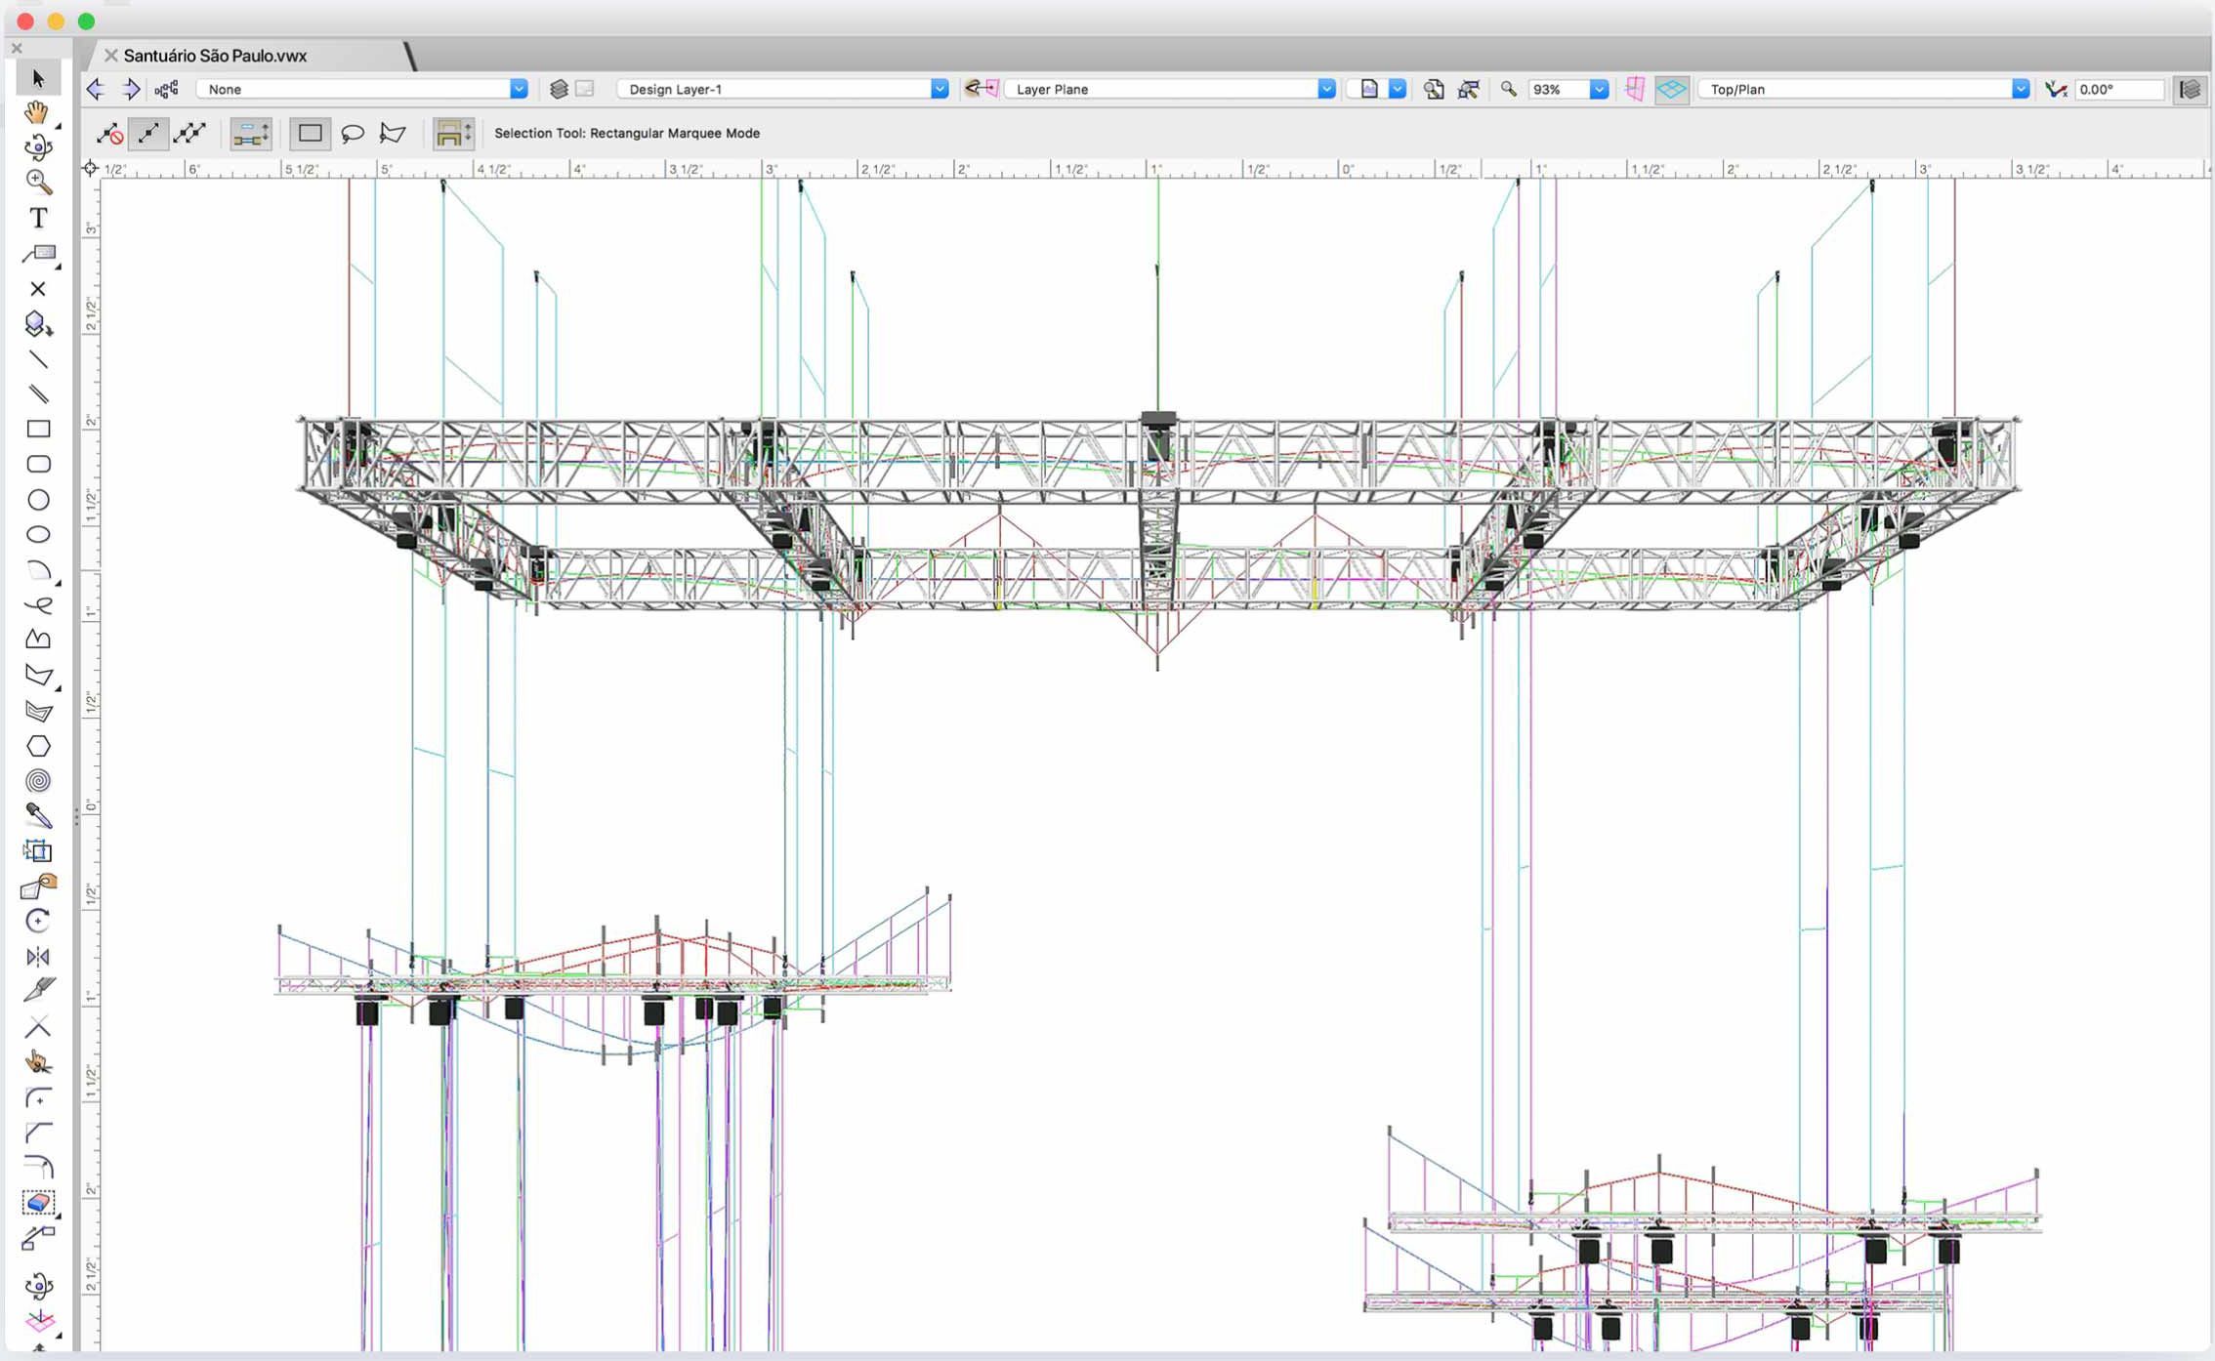The width and height of the screenshot is (2215, 1361).
Task: Select the Arc tool
Action: (x=38, y=570)
